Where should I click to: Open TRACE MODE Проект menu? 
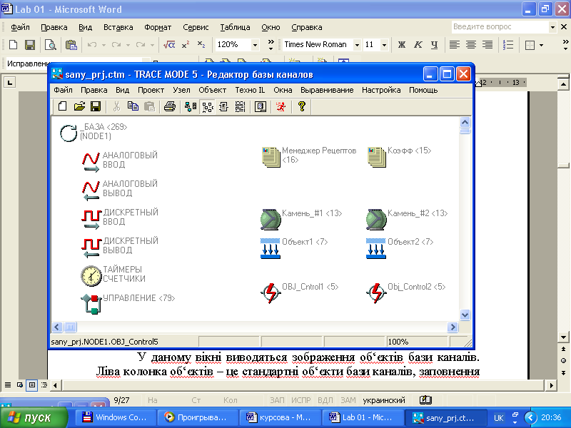[x=151, y=90]
